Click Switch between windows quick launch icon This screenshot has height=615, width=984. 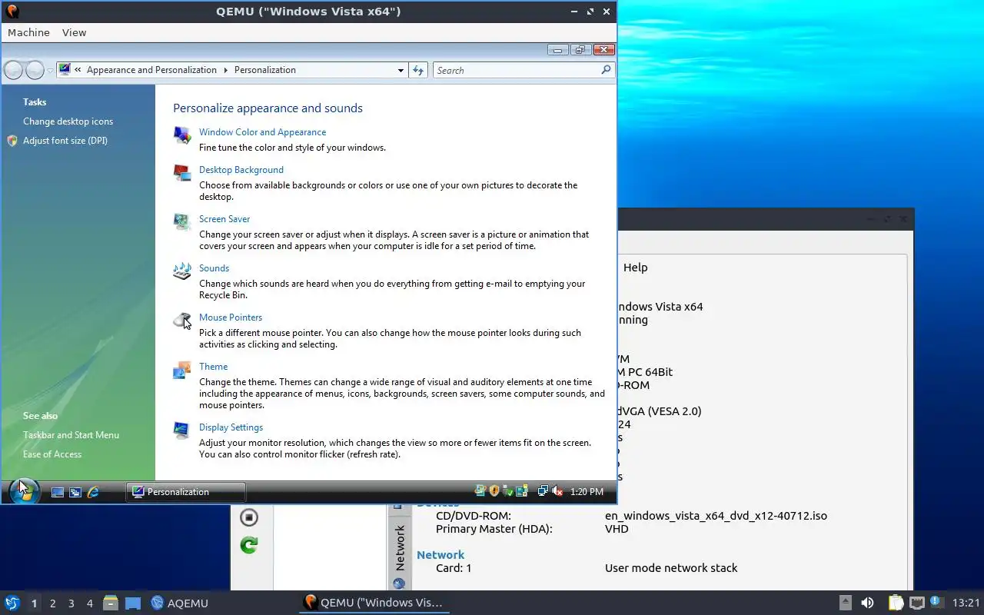pos(75,492)
